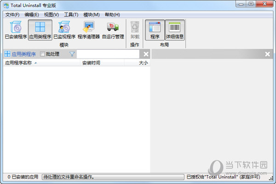Sort by 应用程序名称 column

click(42, 63)
